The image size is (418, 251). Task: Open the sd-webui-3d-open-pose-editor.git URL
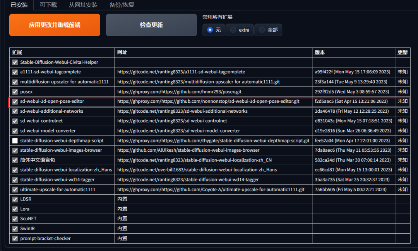(208, 101)
